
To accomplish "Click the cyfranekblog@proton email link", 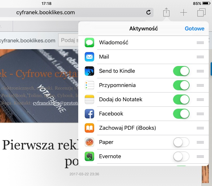I will [x=56, y=103].
